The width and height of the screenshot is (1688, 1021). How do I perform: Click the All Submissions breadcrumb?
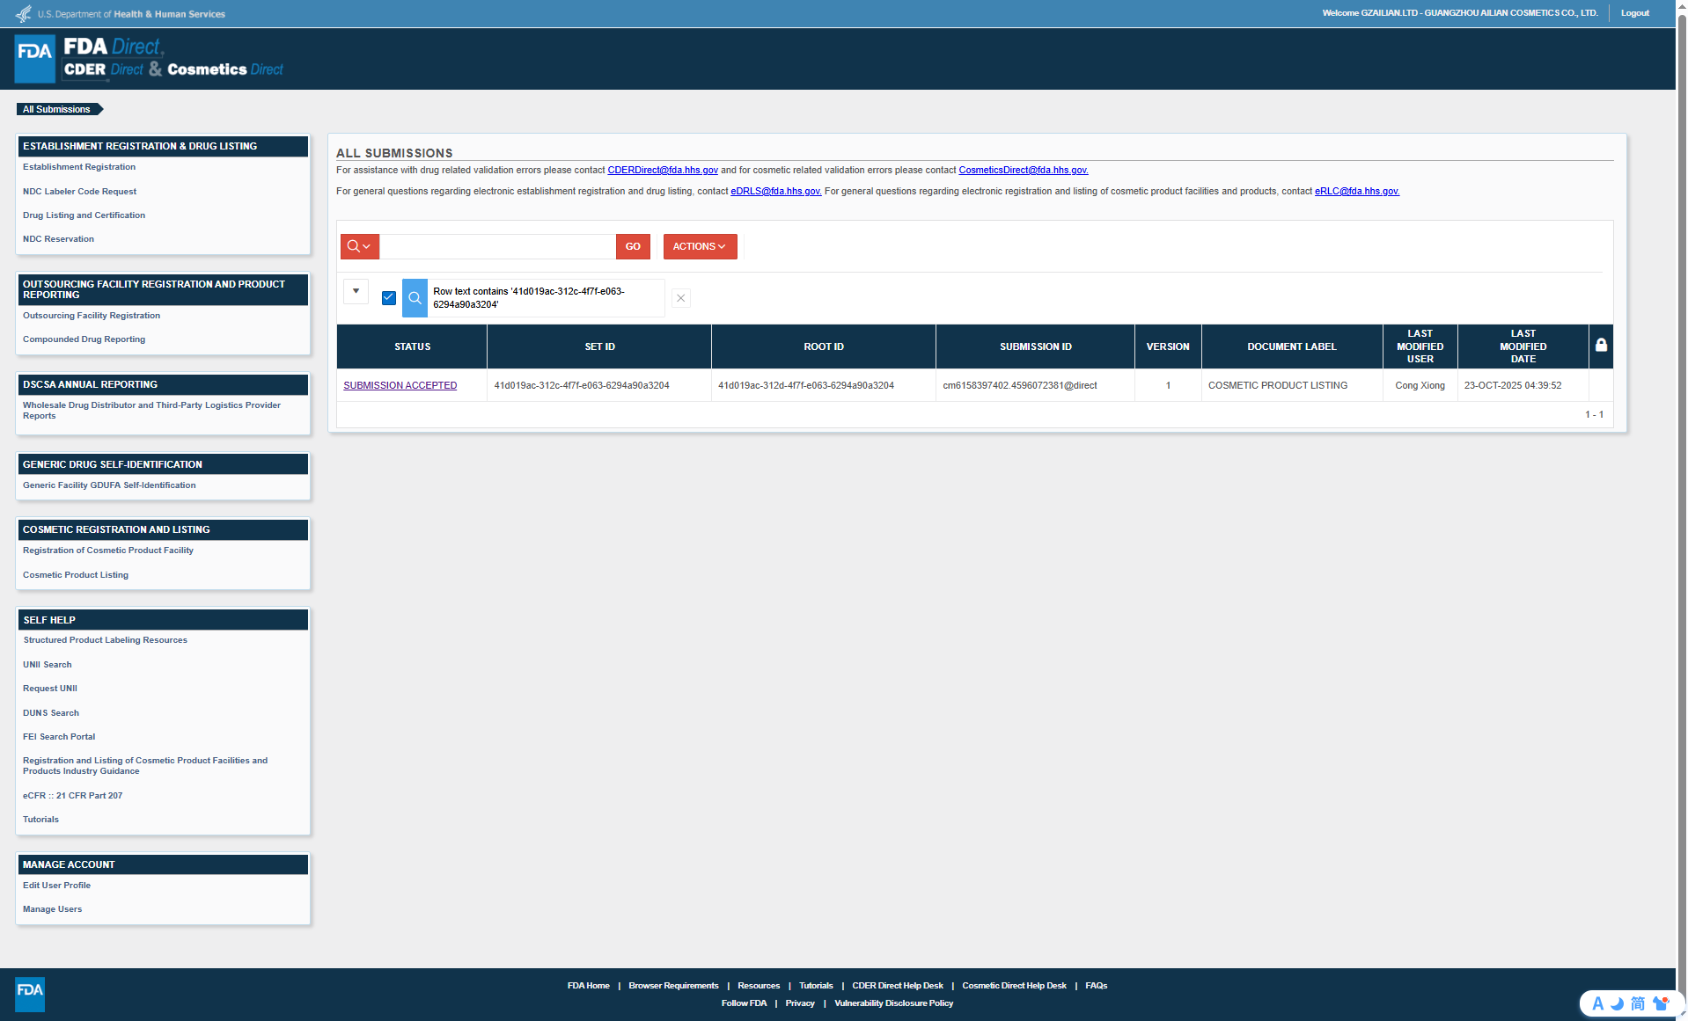(57, 110)
